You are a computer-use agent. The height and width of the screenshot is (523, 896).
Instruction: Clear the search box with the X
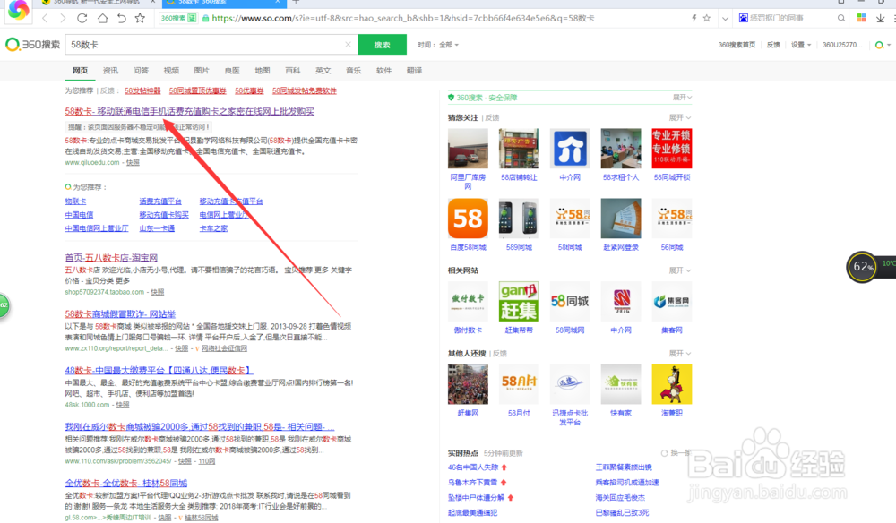(348, 45)
